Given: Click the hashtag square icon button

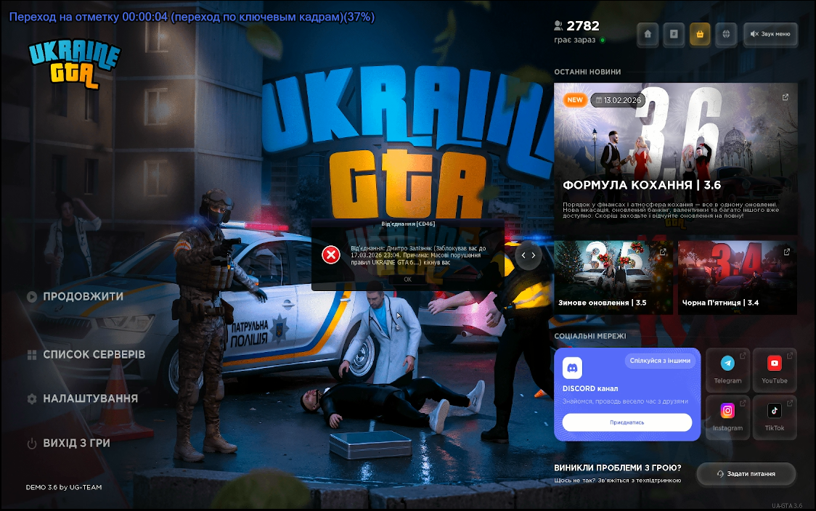Looking at the screenshot, I should click(x=674, y=34).
